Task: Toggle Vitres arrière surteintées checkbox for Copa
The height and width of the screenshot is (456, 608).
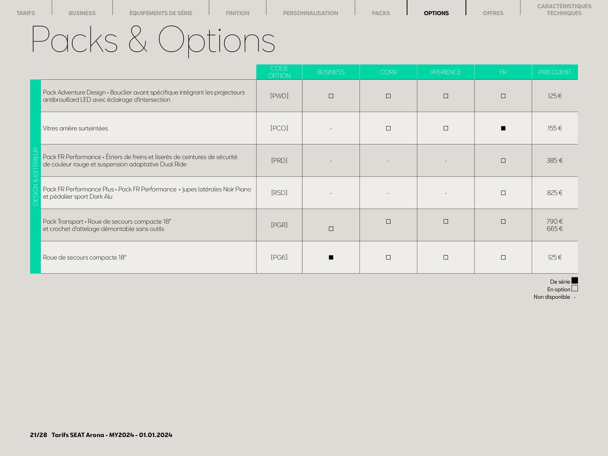Action: click(388, 128)
